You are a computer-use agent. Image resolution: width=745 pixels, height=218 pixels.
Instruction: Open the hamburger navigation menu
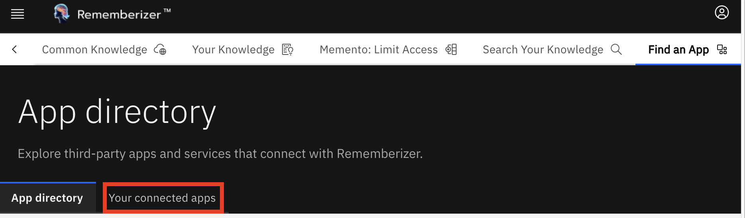click(x=18, y=15)
